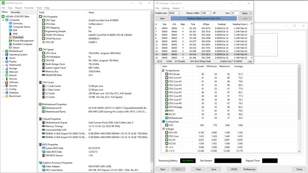Screen dimensions: 308x173
Task: Click the sensor statistics vertical scrollbar
Action: click(299, 108)
